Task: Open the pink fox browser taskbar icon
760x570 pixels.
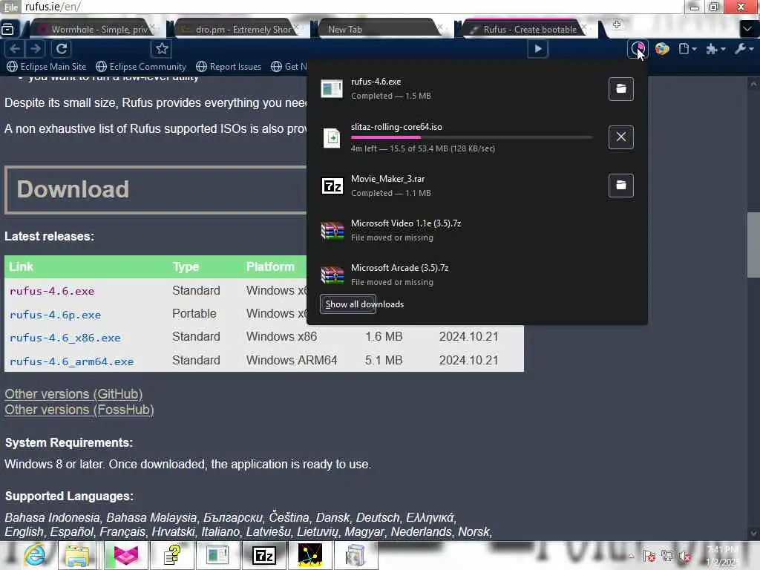Action: (x=125, y=555)
